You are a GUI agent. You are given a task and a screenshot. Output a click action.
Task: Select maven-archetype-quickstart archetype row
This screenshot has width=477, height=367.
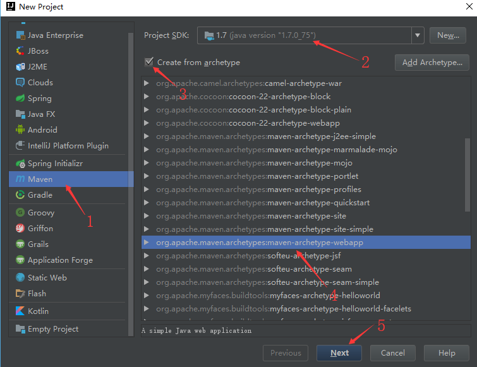click(x=306, y=203)
